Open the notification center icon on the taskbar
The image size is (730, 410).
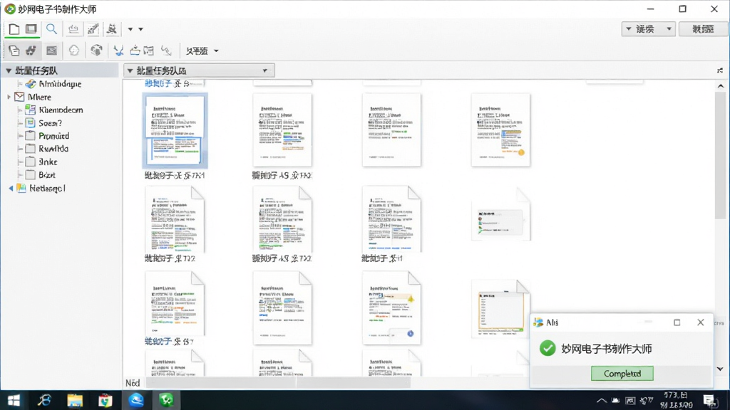click(x=709, y=401)
